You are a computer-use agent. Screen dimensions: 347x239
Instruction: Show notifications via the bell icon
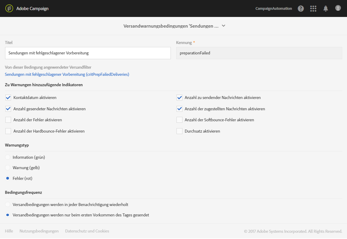click(326, 9)
